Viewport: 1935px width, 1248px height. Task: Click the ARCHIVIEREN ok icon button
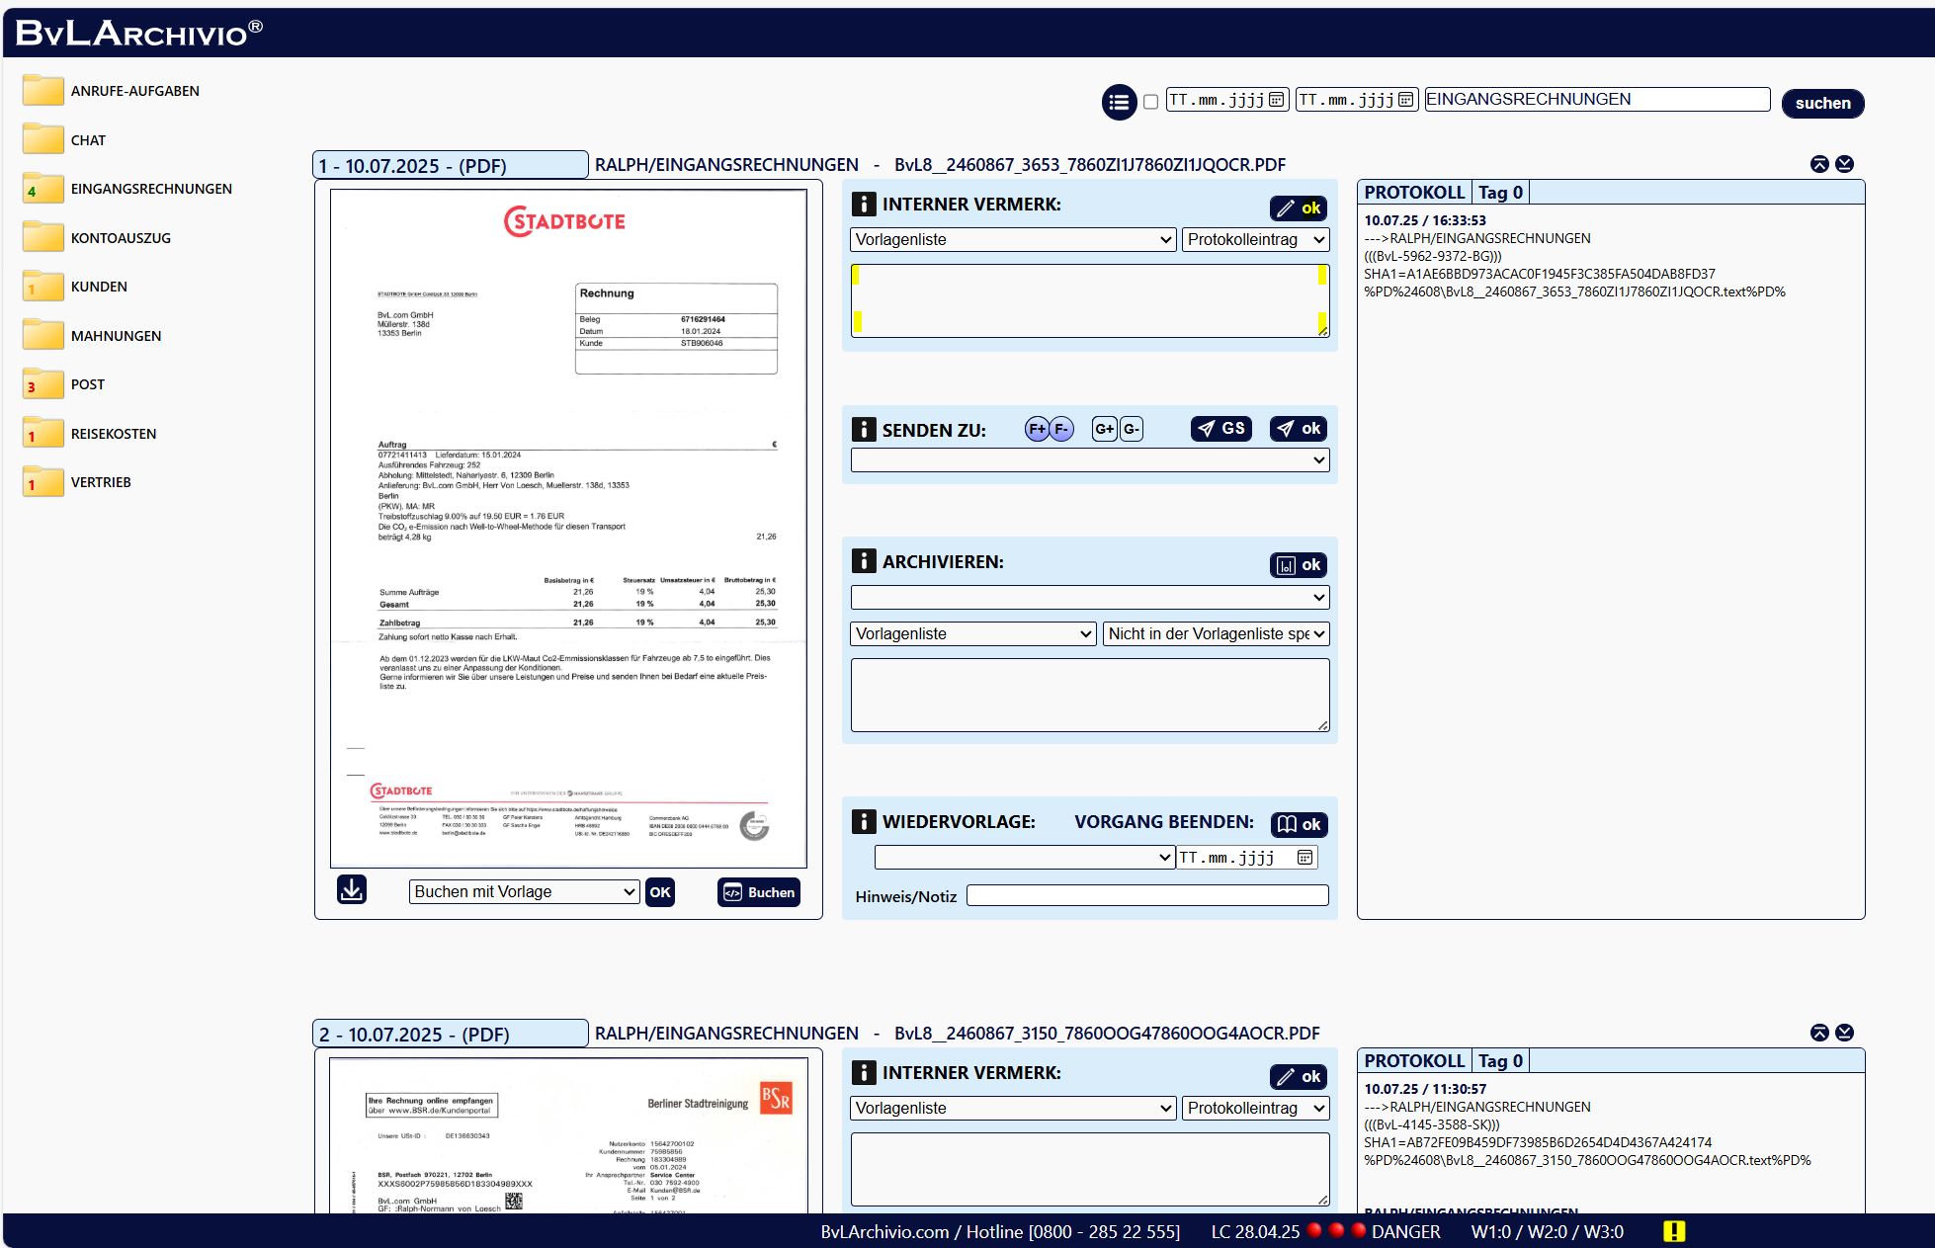click(x=1299, y=565)
